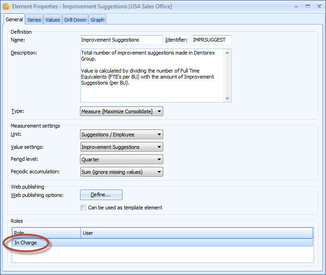
Task: Switch to the Series tab
Action: [x=34, y=20]
